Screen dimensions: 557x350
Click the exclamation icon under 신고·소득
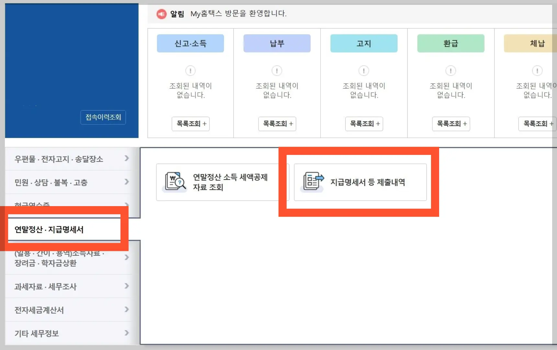(x=191, y=70)
